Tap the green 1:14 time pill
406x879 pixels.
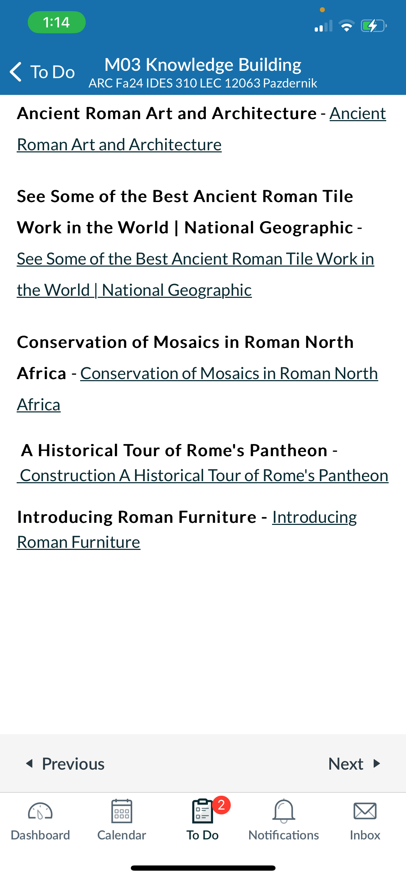57,22
